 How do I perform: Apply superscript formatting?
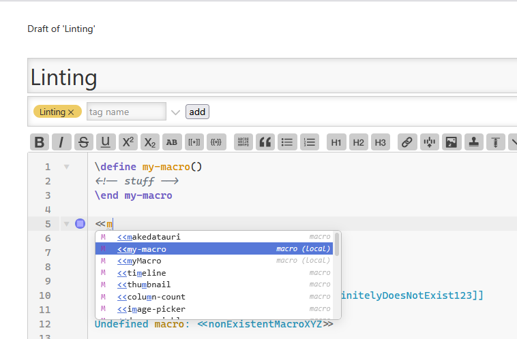coord(128,142)
